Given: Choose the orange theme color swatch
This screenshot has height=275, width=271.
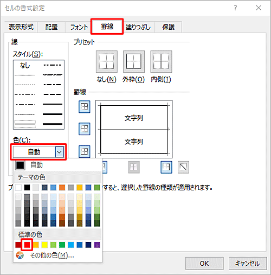Looking at the screenshot, I should coord(62,188).
